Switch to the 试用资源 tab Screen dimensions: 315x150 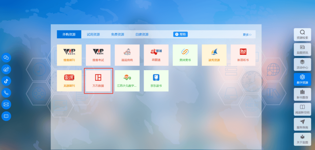coord(93,34)
